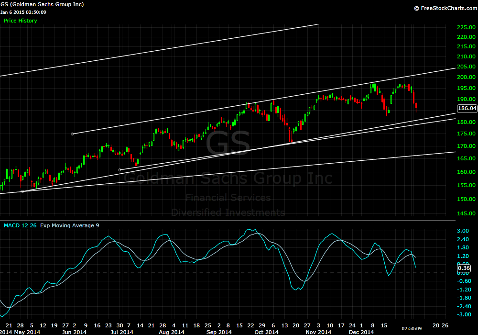
Task: Click the 210.00 price axis label
Action: point(466,56)
